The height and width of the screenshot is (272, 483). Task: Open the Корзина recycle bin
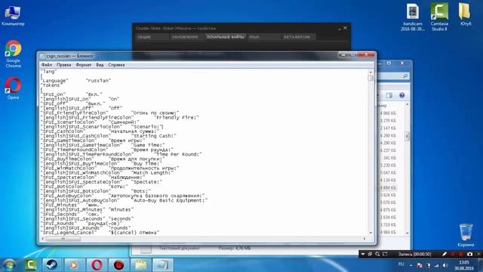pyautogui.click(x=466, y=235)
